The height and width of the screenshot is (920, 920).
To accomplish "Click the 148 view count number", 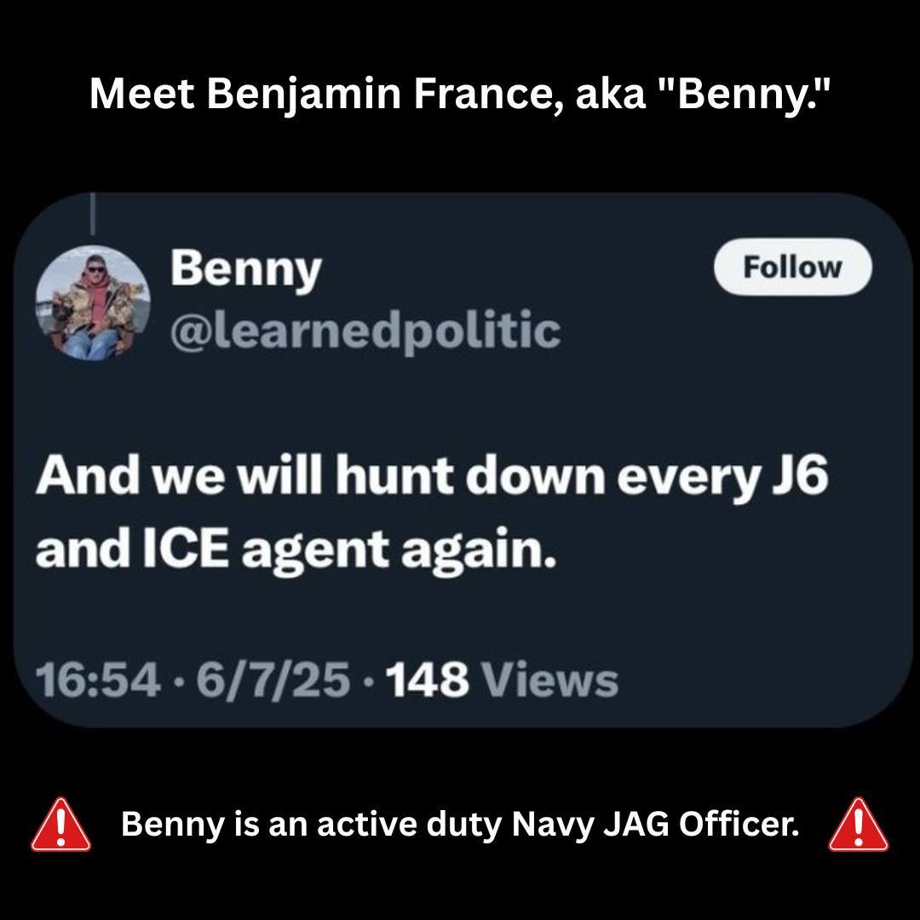I will click(427, 680).
